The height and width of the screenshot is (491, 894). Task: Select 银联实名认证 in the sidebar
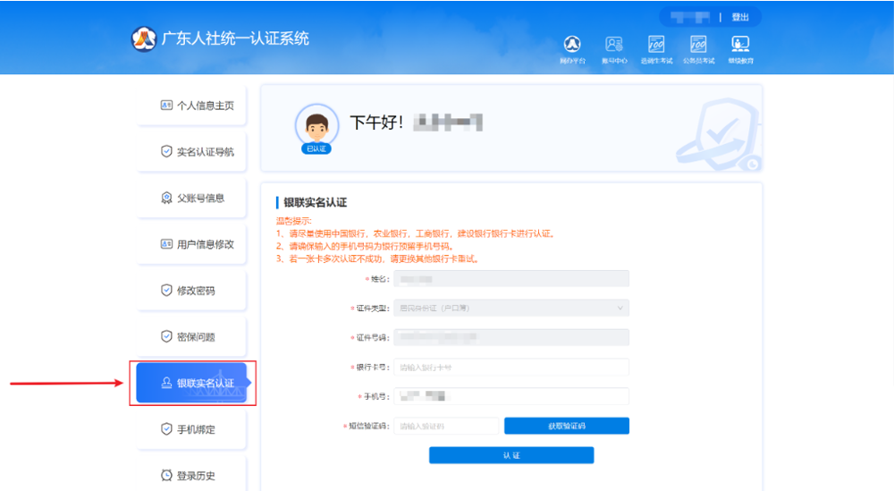point(191,383)
